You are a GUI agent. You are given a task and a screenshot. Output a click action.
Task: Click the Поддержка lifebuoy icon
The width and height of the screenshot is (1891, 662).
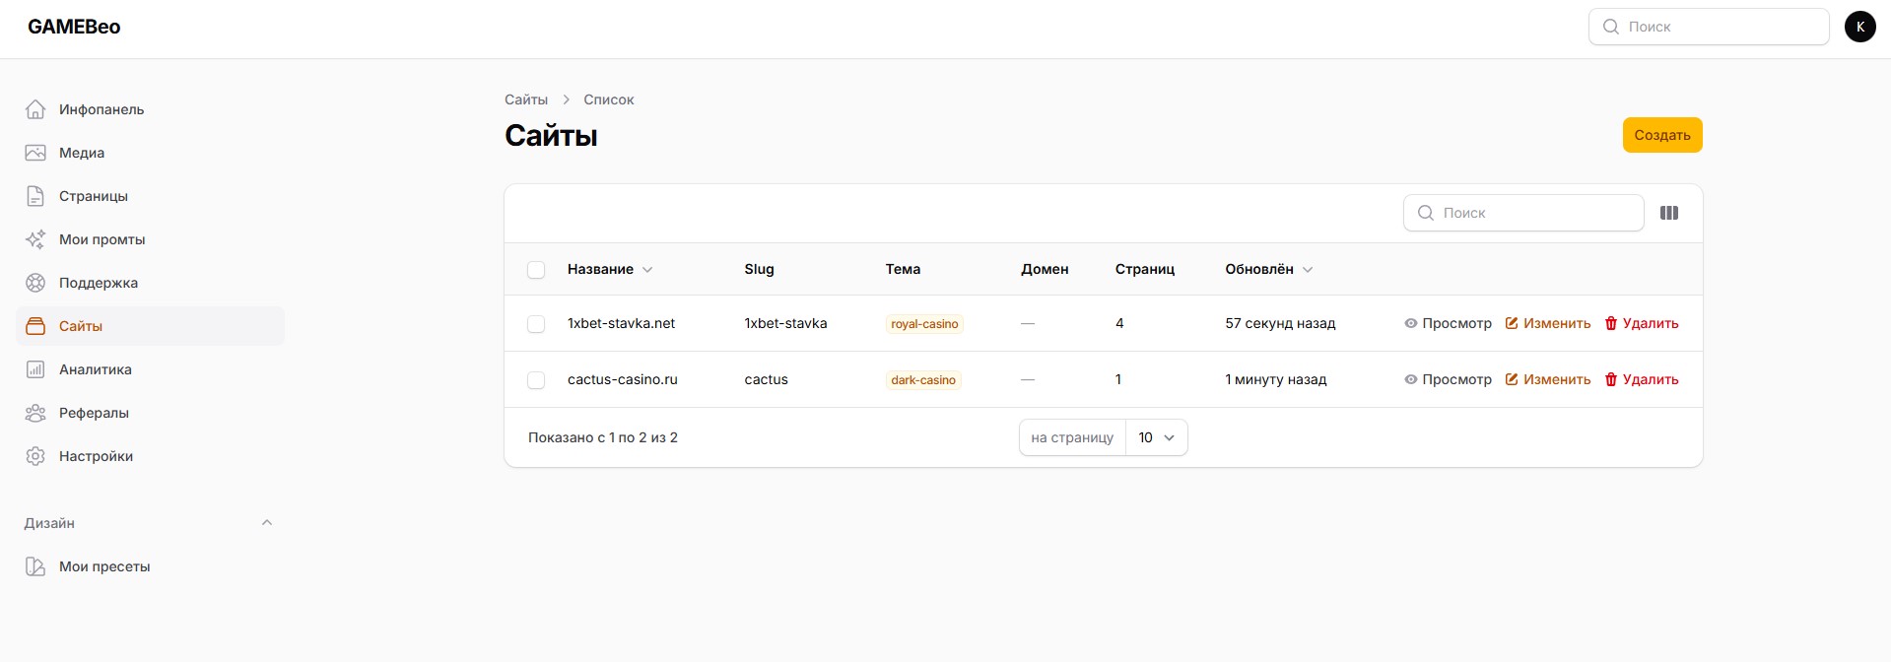coord(35,283)
